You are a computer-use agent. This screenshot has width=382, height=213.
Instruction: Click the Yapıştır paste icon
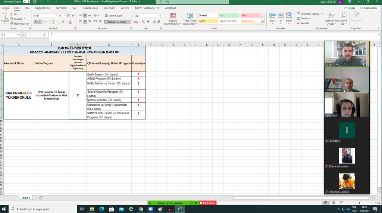[5, 16]
